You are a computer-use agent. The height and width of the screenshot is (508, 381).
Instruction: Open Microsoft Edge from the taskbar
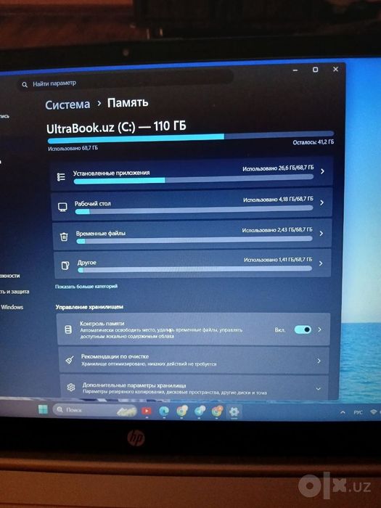click(x=164, y=411)
